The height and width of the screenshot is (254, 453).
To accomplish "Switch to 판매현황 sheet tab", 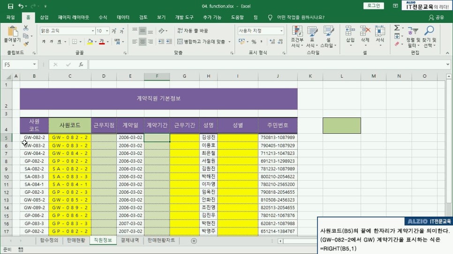I will (76, 240).
